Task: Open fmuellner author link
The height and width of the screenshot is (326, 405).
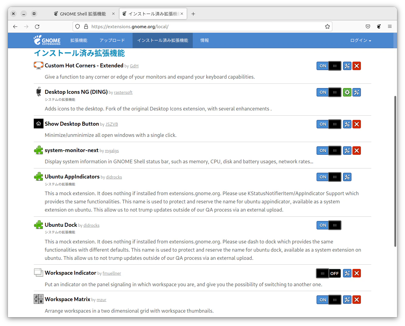Action: pyautogui.click(x=112, y=273)
